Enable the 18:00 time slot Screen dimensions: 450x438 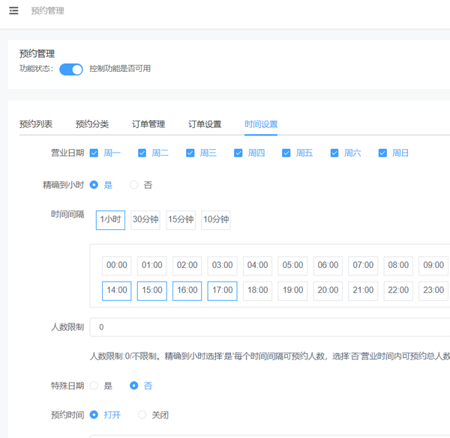pos(257,291)
